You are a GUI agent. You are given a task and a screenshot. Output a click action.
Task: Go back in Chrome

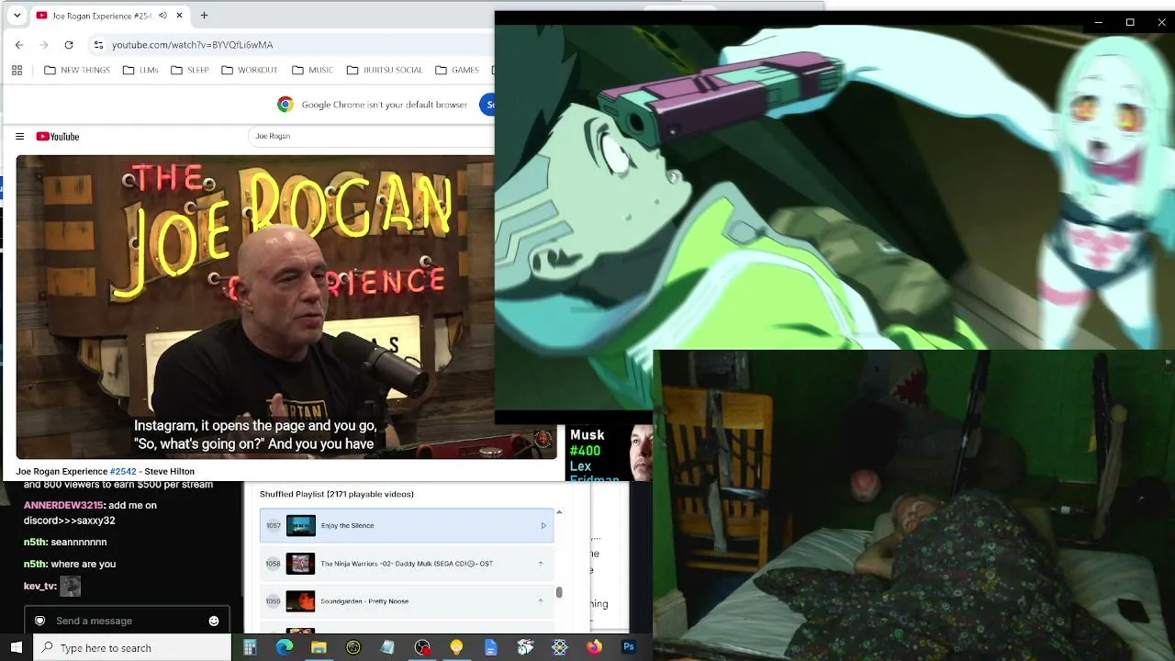click(x=19, y=44)
